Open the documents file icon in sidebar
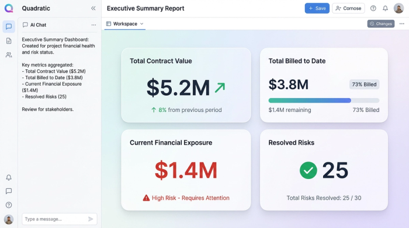Viewport: 409px width, 228px height. 9,41
